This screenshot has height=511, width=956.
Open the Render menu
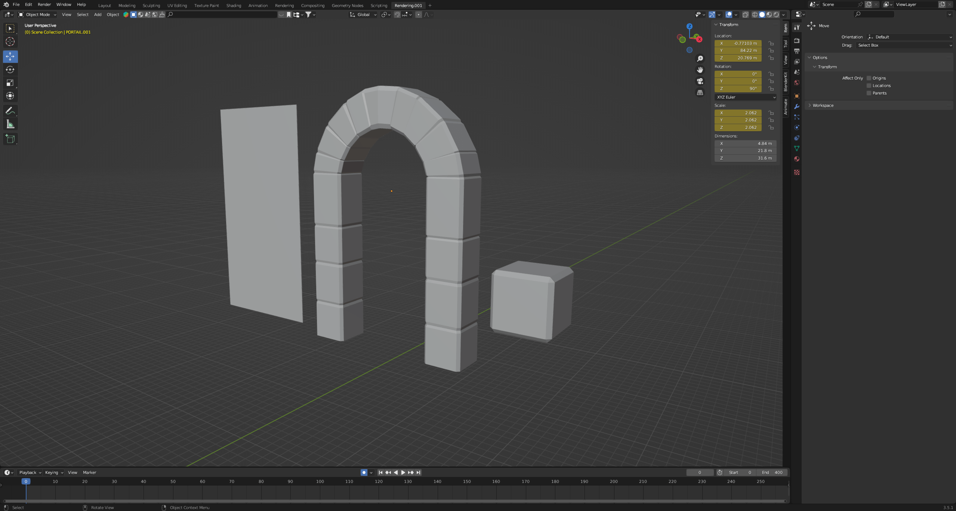(x=44, y=4)
